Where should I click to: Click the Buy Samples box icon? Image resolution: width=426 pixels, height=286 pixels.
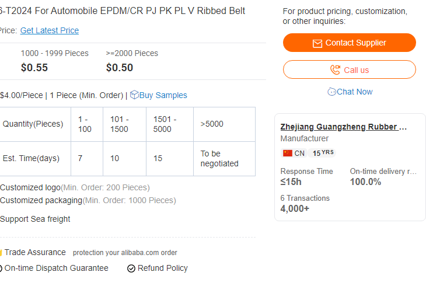(x=134, y=95)
